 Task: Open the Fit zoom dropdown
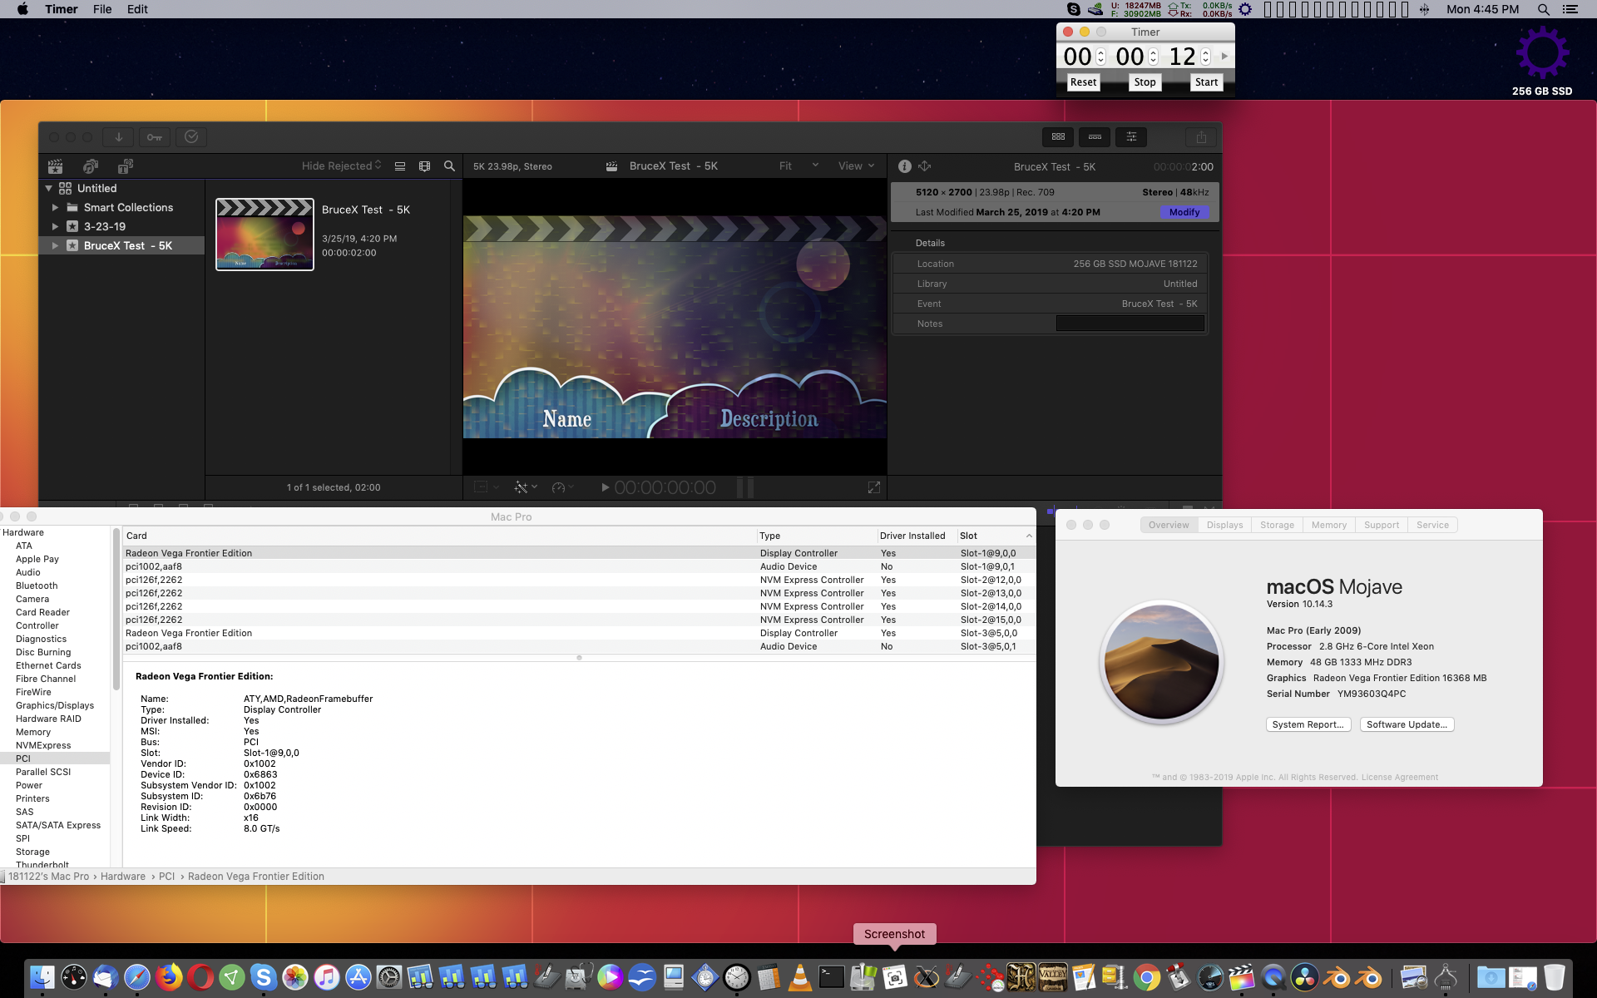click(x=798, y=166)
